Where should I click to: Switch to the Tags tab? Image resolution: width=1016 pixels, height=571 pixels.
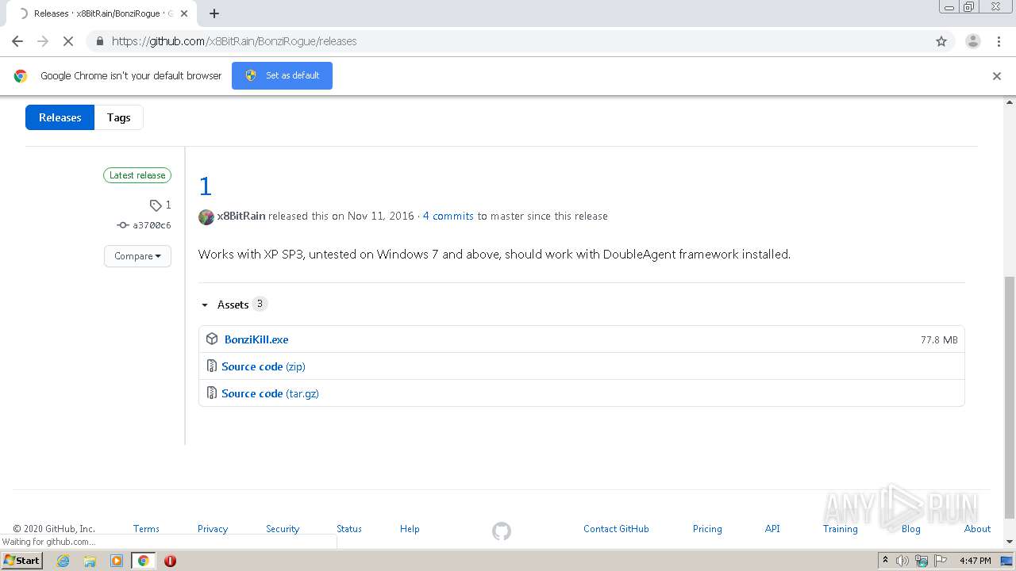click(118, 117)
